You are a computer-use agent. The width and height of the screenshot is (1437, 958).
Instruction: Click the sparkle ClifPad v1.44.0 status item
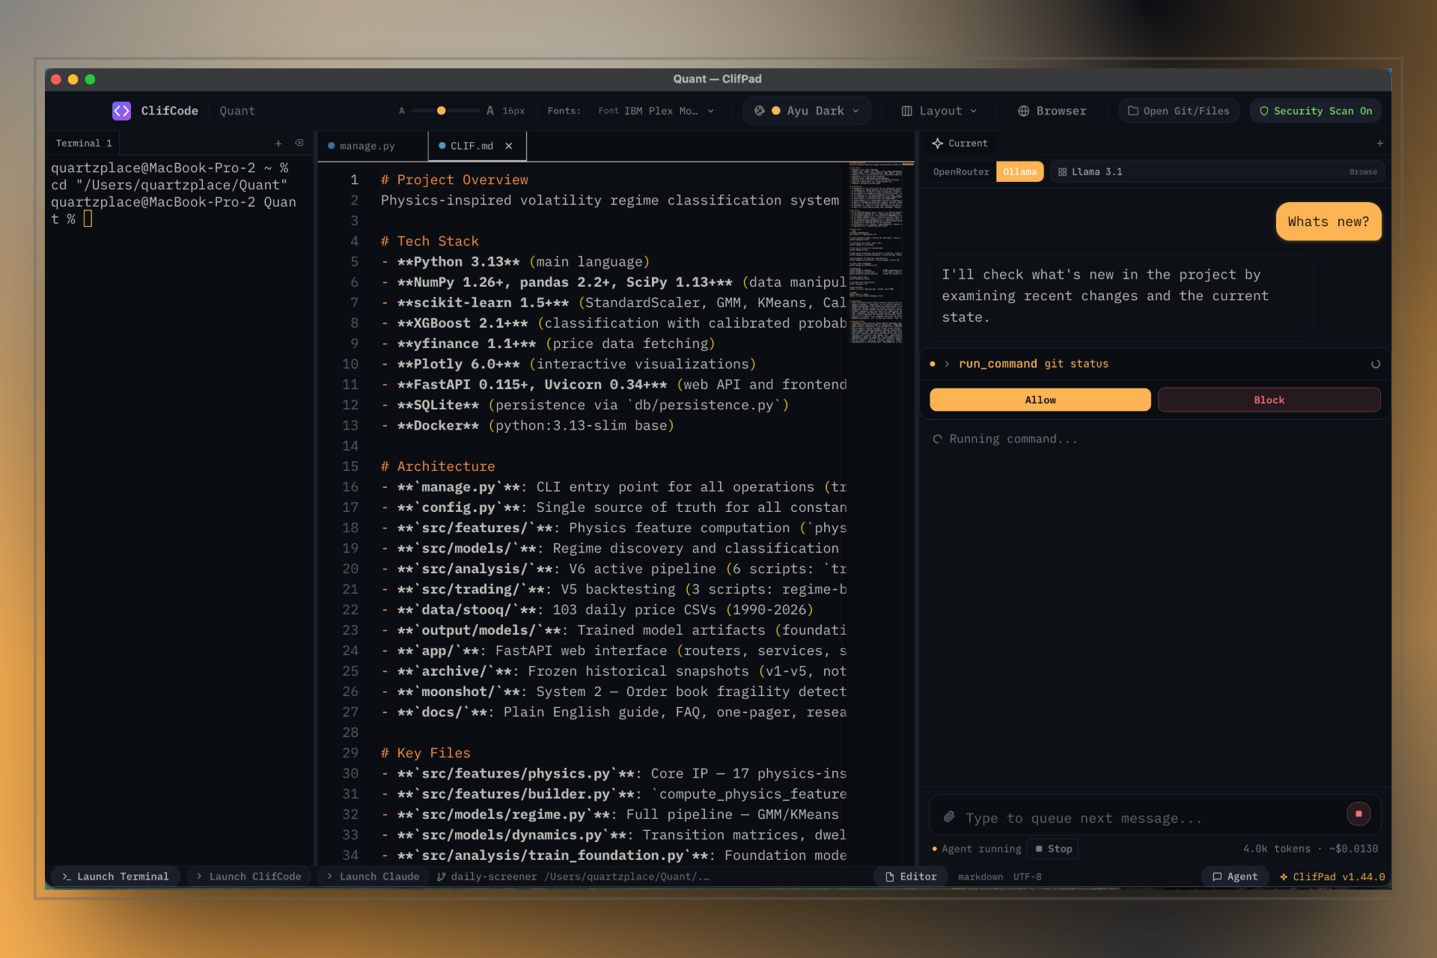(1332, 876)
